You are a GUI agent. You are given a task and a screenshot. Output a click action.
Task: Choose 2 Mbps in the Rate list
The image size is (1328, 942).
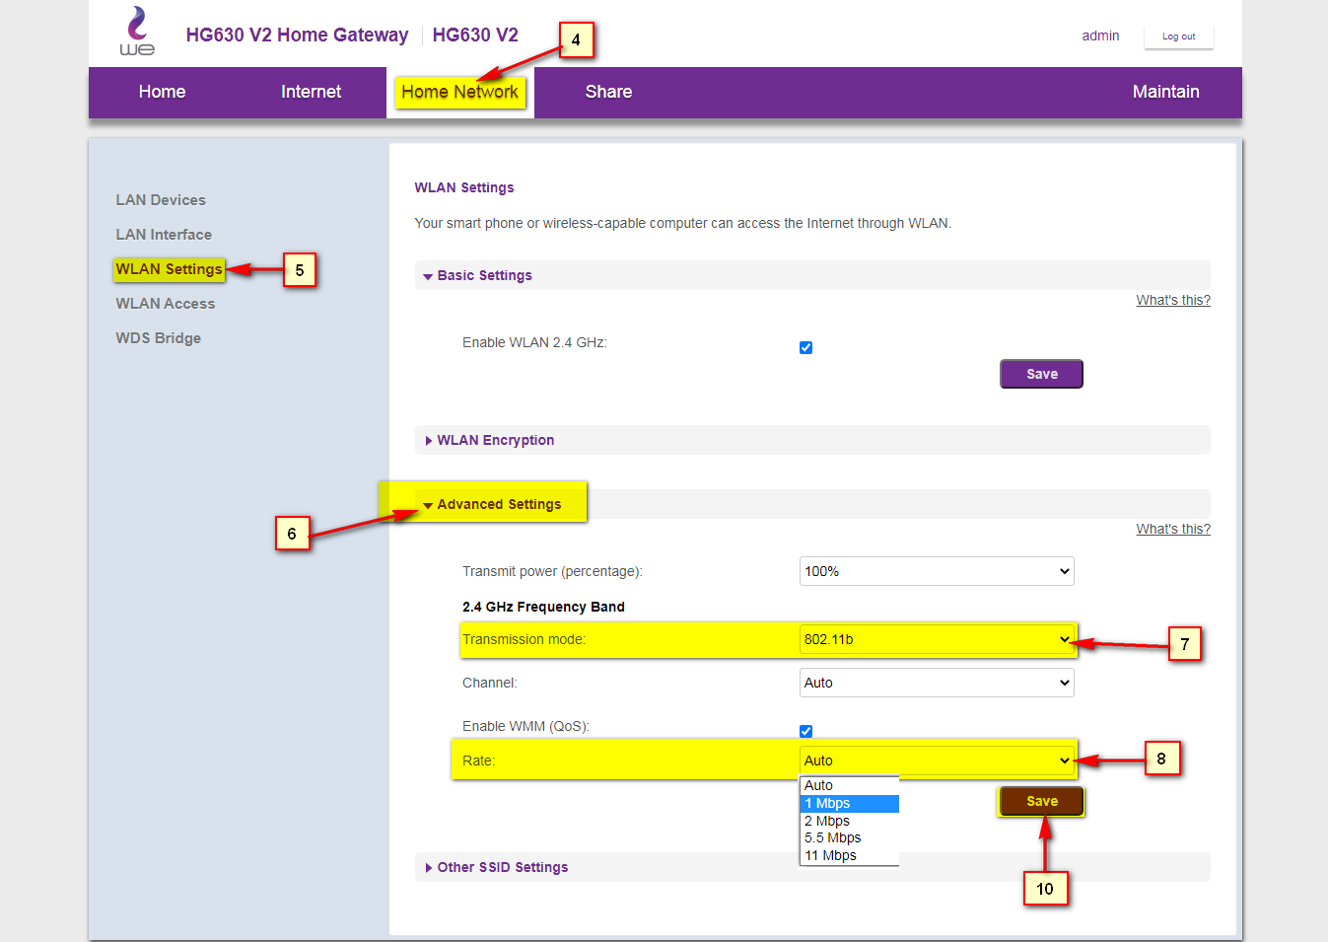[849, 821]
